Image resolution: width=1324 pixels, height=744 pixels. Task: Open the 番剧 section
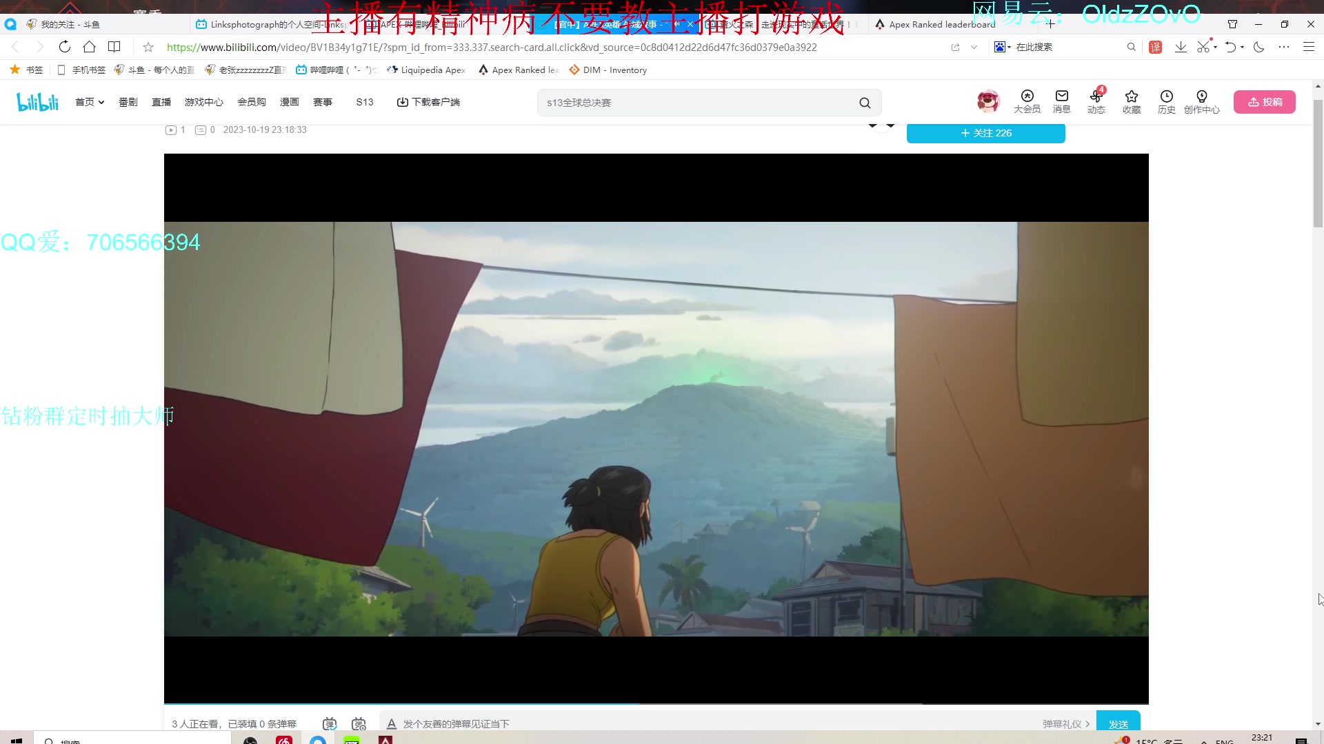(x=128, y=102)
